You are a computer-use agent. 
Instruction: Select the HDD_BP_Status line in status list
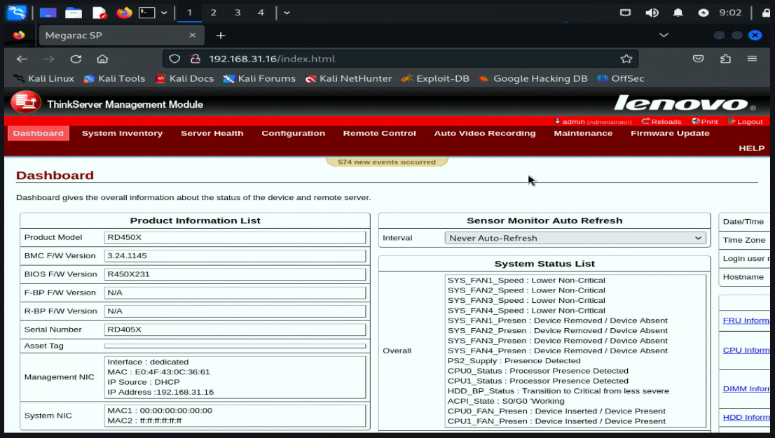click(558, 391)
